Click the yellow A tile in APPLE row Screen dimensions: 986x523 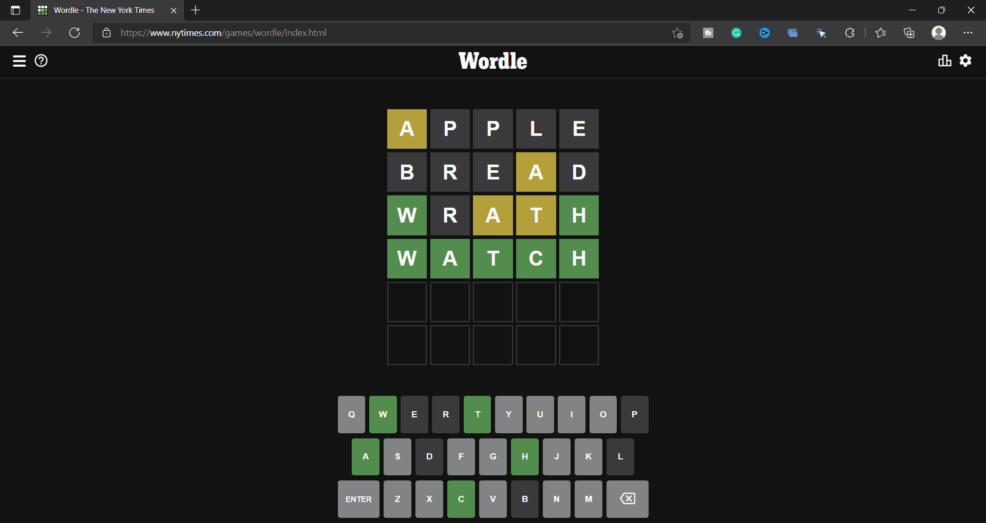click(x=407, y=129)
